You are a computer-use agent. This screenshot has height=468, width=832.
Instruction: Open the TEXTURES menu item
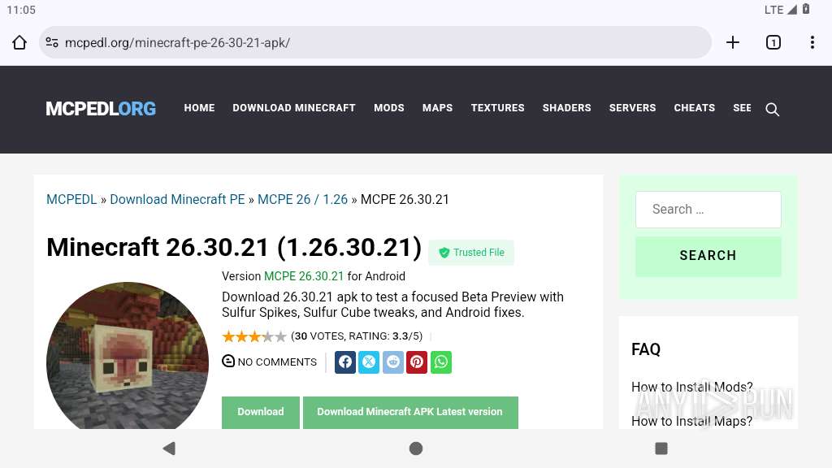(498, 108)
